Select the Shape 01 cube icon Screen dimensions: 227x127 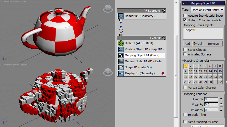(x=121, y=67)
